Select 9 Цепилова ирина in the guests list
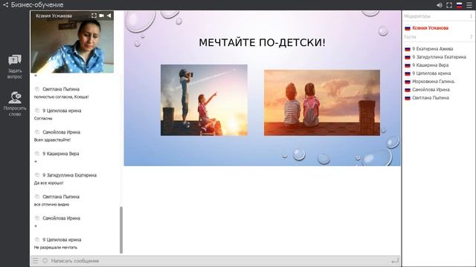The height and width of the screenshot is (267, 476). point(431,73)
